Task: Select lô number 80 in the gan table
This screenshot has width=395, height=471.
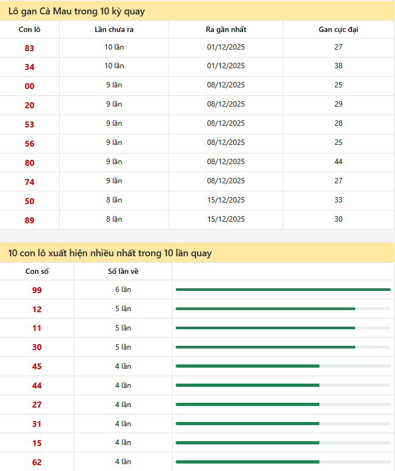Action: (x=29, y=163)
